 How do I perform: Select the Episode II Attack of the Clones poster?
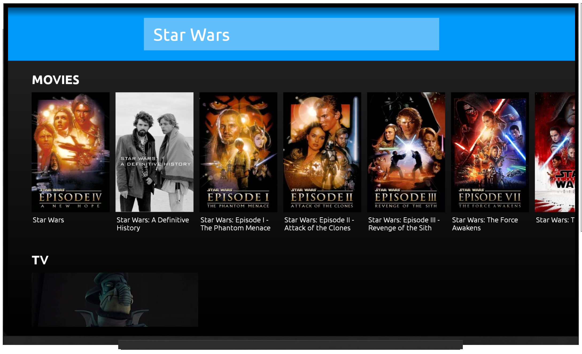click(x=322, y=152)
